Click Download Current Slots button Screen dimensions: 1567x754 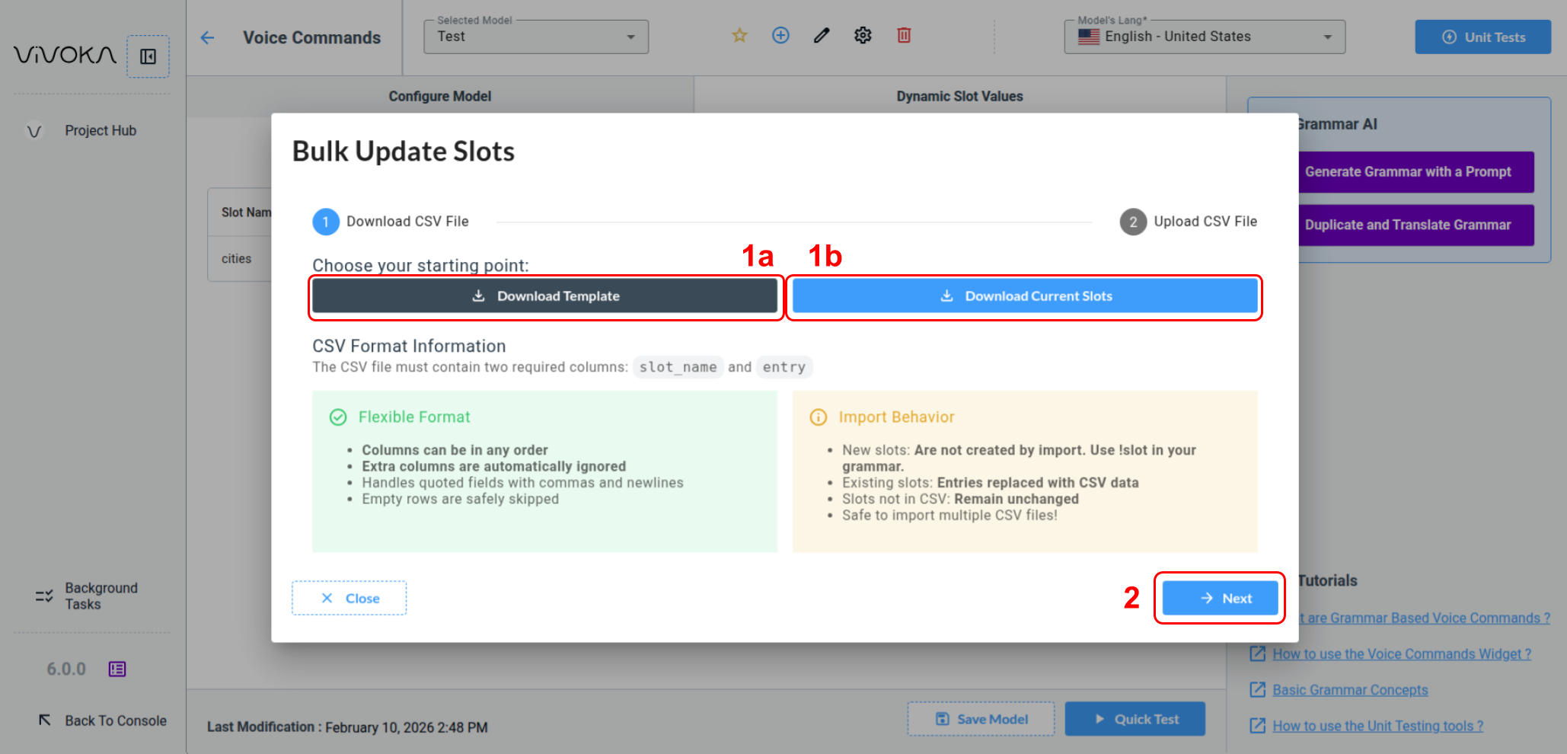pos(1024,296)
